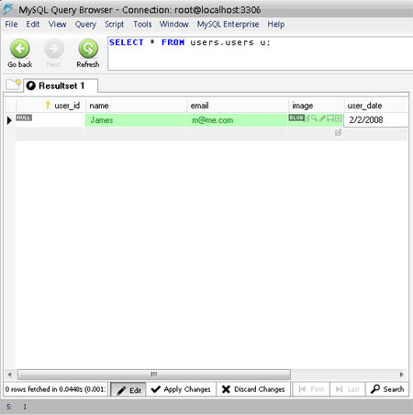413x415 pixels.
Task: Click the name column header
Action: point(137,106)
